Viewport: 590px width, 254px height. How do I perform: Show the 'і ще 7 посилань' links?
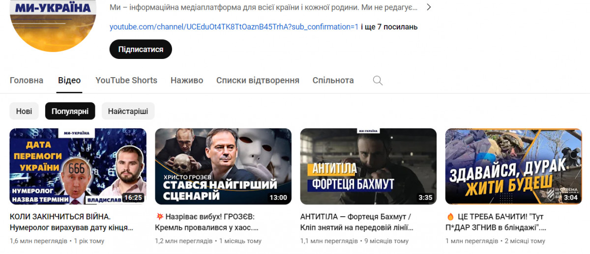coord(389,27)
